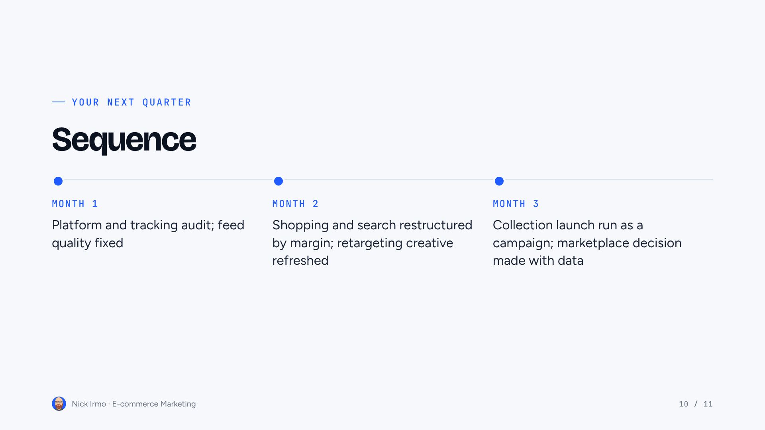Select the 'Platform and tracking audit' text

[148, 234]
